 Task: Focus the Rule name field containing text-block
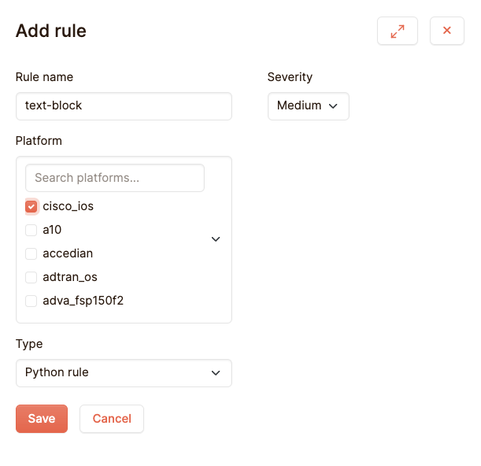pyautogui.click(x=124, y=106)
